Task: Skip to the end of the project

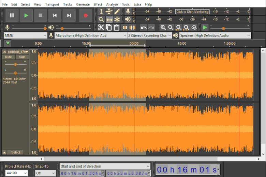Action: (x=69, y=15)
